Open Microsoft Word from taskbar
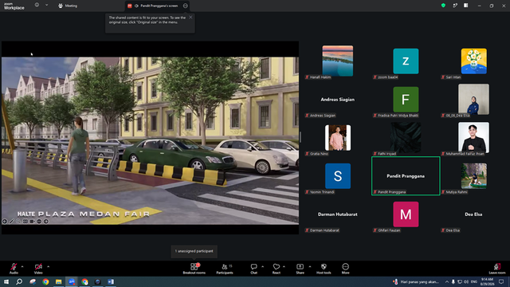The width and height of the screenshot is (510, 287). click(111, 281)
